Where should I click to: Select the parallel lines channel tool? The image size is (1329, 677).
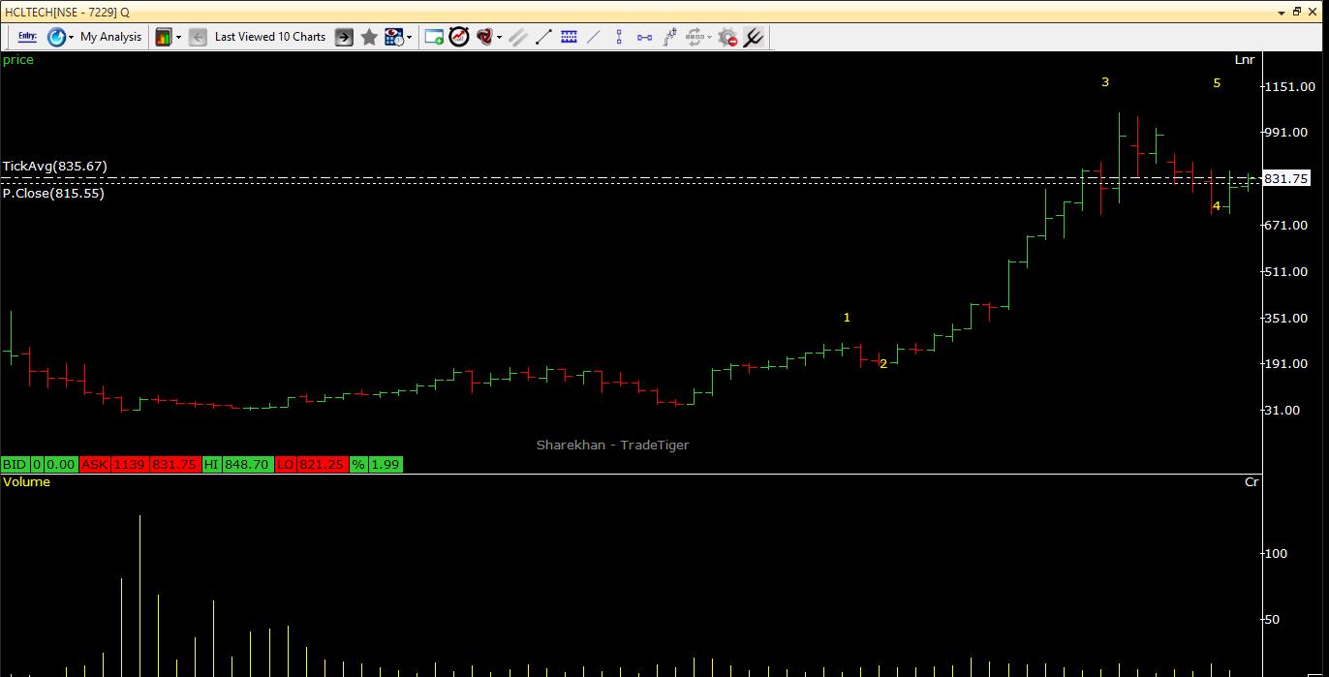(x=518, y=37)
